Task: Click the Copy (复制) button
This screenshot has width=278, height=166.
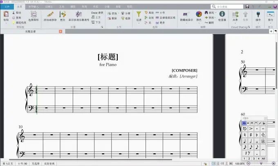Action: tap(19, 18)
